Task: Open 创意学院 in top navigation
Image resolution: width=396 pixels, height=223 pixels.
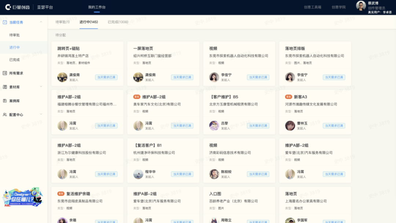Action: [x=339, y=7]
